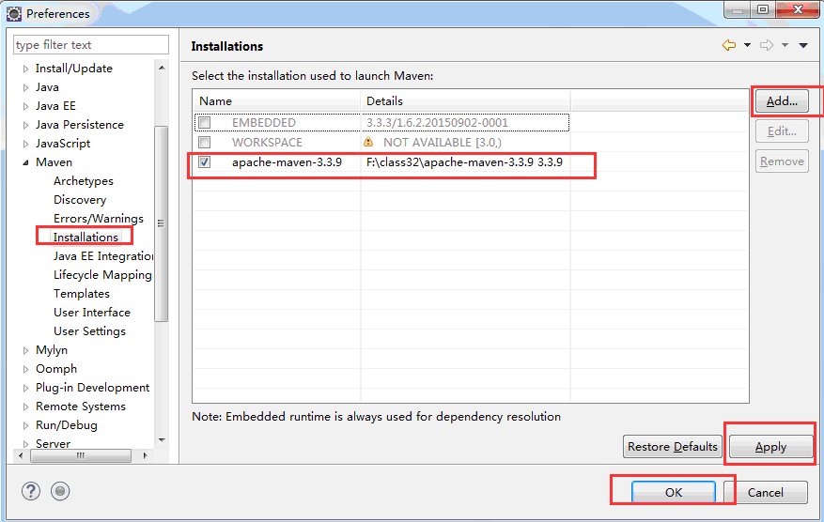Open the help question mark icon
Image resolution: width=824 pixels, height=522 pixels.
point(31,491)
